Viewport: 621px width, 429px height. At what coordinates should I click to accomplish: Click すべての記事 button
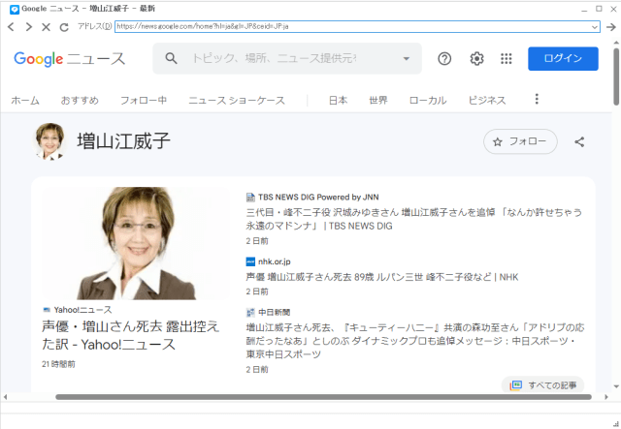(x=543, y=385)
